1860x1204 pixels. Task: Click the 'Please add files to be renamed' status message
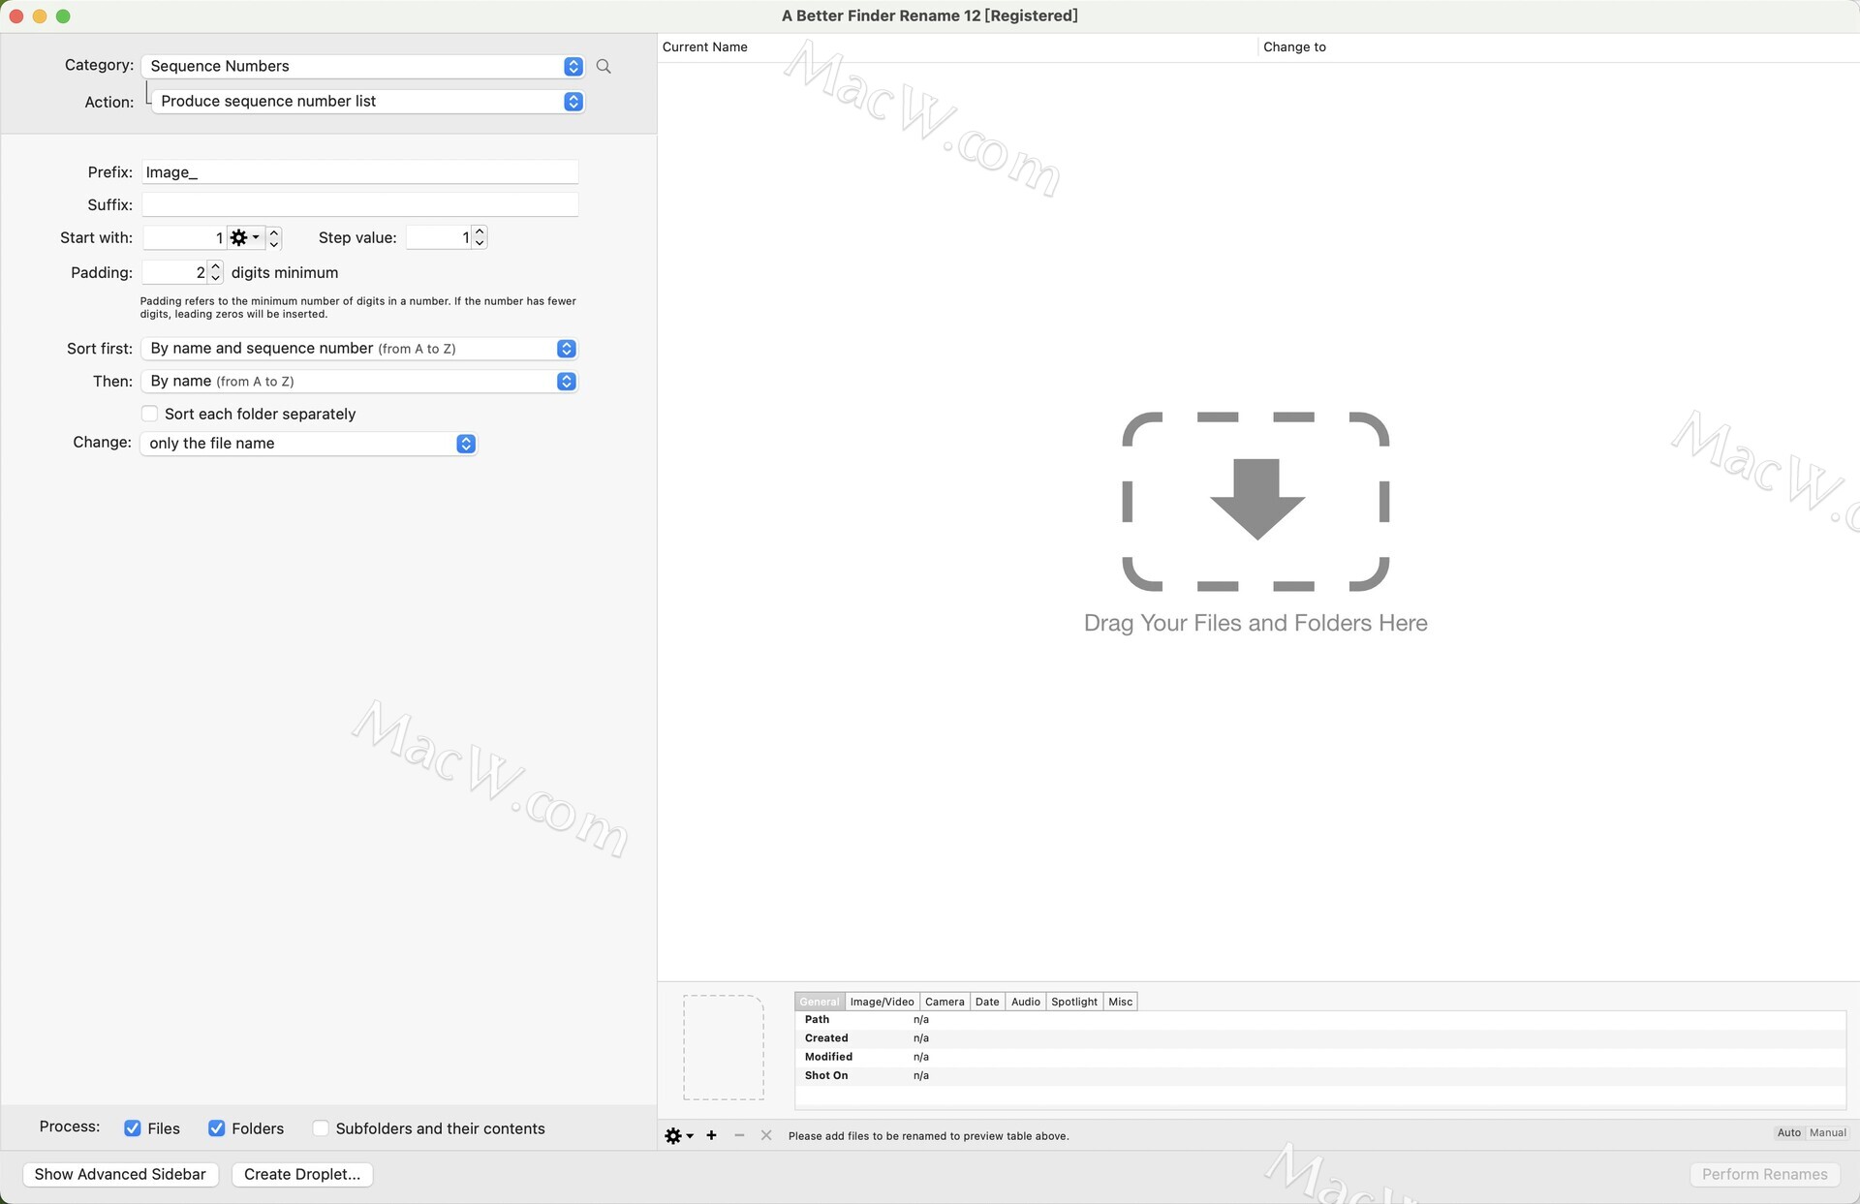click(x=928, y=1135)
